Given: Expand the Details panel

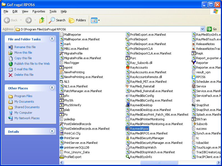Looking at the screenshot, I should (52, 131).
